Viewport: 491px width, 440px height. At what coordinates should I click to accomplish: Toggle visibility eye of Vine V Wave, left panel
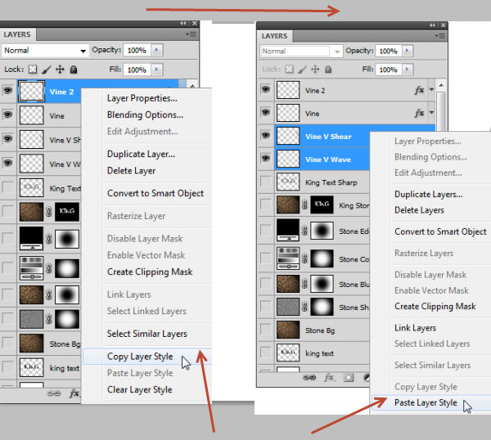(x=7, y=163)
